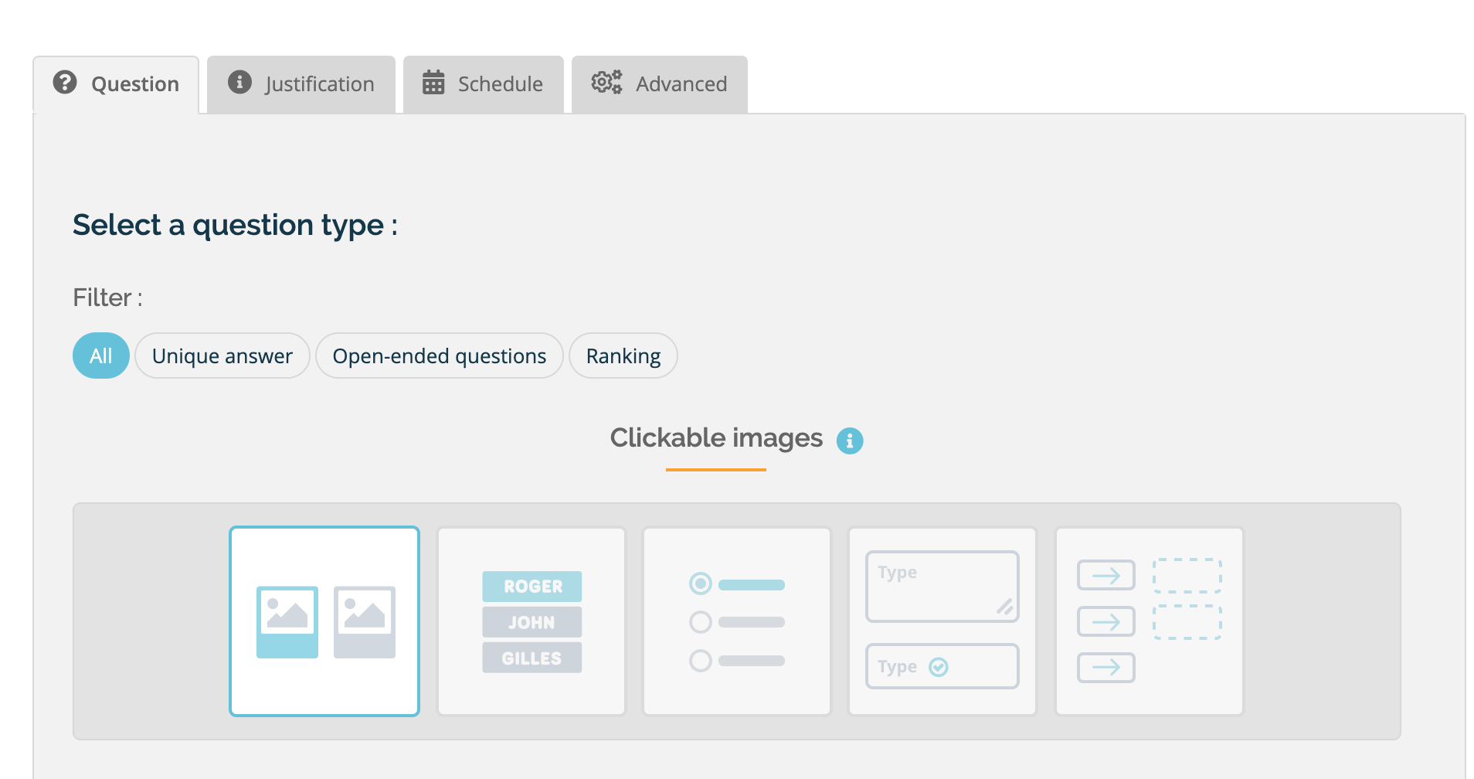The height and width of the screenshot is (779, 1474).
Task: Select the Type text-entry question card
Action: (942, 621)
